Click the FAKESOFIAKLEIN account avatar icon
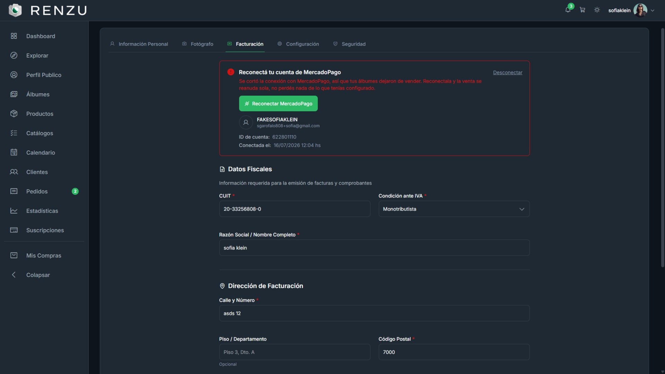The width and height of the screenshot is (665, 374). [x=246, y=122]
